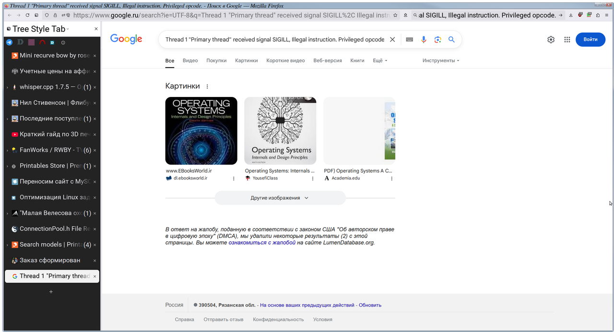Open Google on-screen keyboard icon
The width and height of the screenshot is (614, 332).
409,40
